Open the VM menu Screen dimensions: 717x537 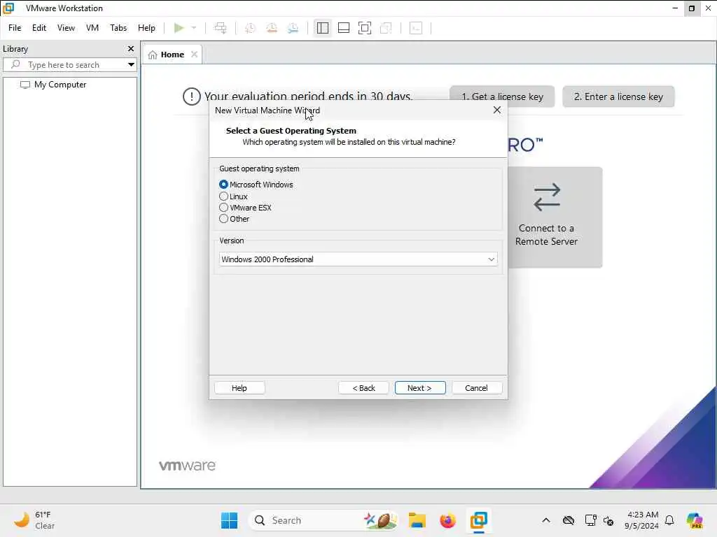click(x=92, y=28)
